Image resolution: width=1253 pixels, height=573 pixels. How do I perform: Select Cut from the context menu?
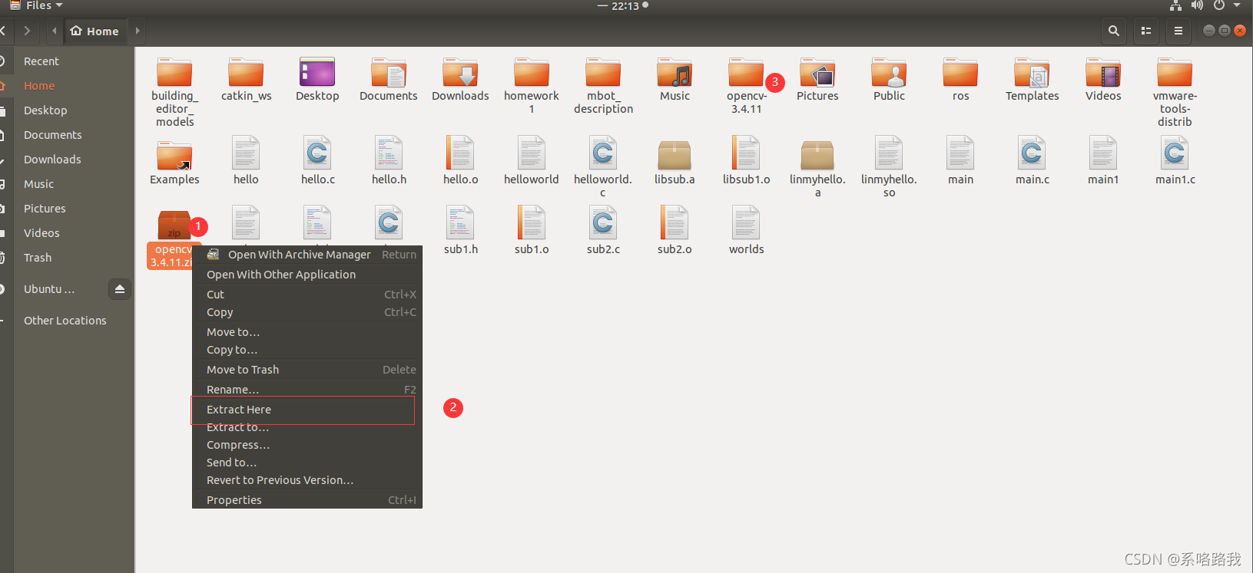pyautogui.click(x=307, y=295)
